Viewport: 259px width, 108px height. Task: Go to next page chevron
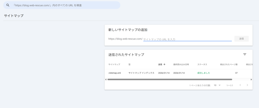[247, 85]
